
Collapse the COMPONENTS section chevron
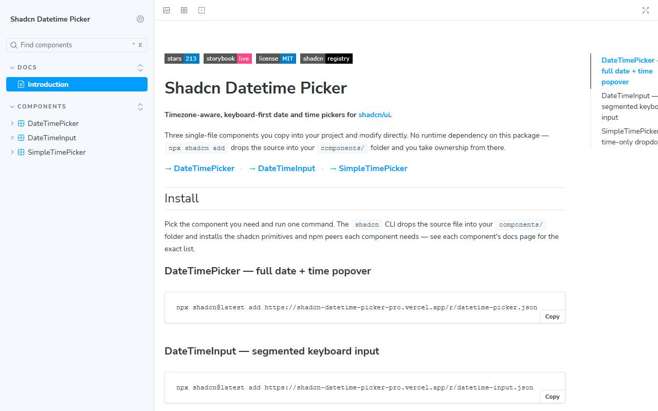pyautogui.click(x=12, y=106)
